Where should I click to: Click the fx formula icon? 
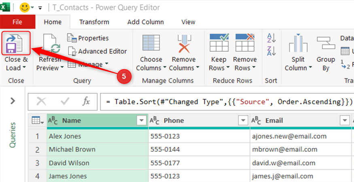click(86, 102)
